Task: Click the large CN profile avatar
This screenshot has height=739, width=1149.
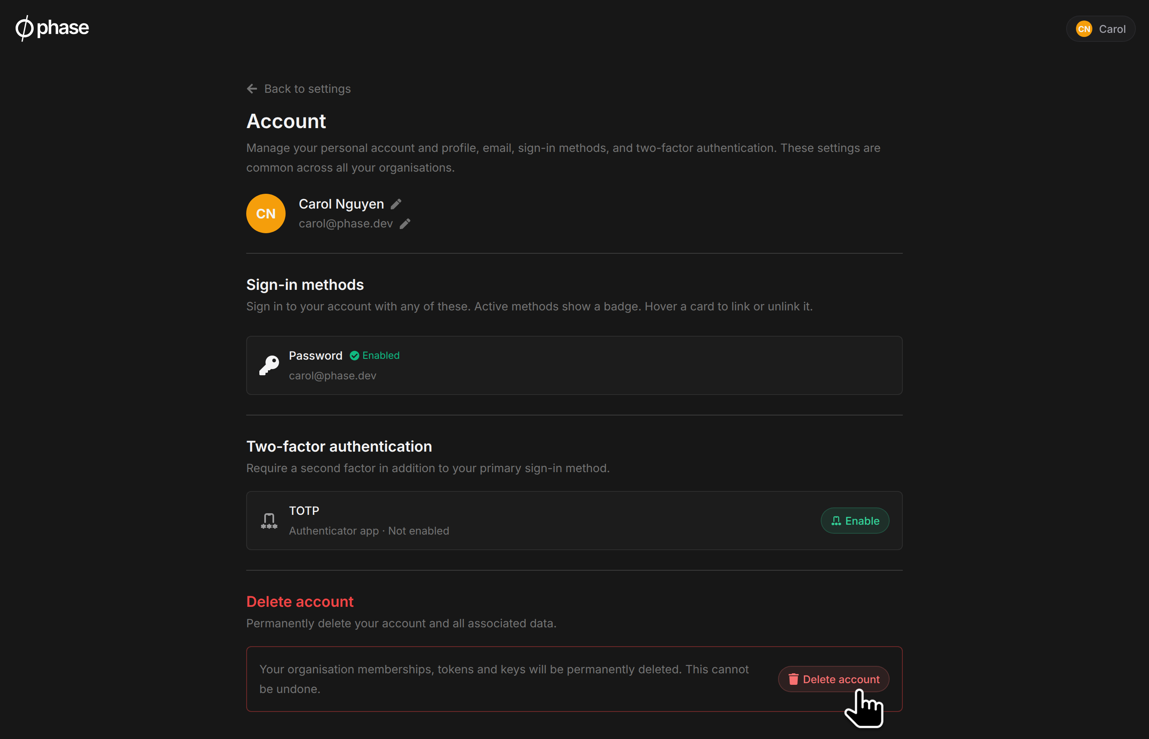Action: coord(266,213)
